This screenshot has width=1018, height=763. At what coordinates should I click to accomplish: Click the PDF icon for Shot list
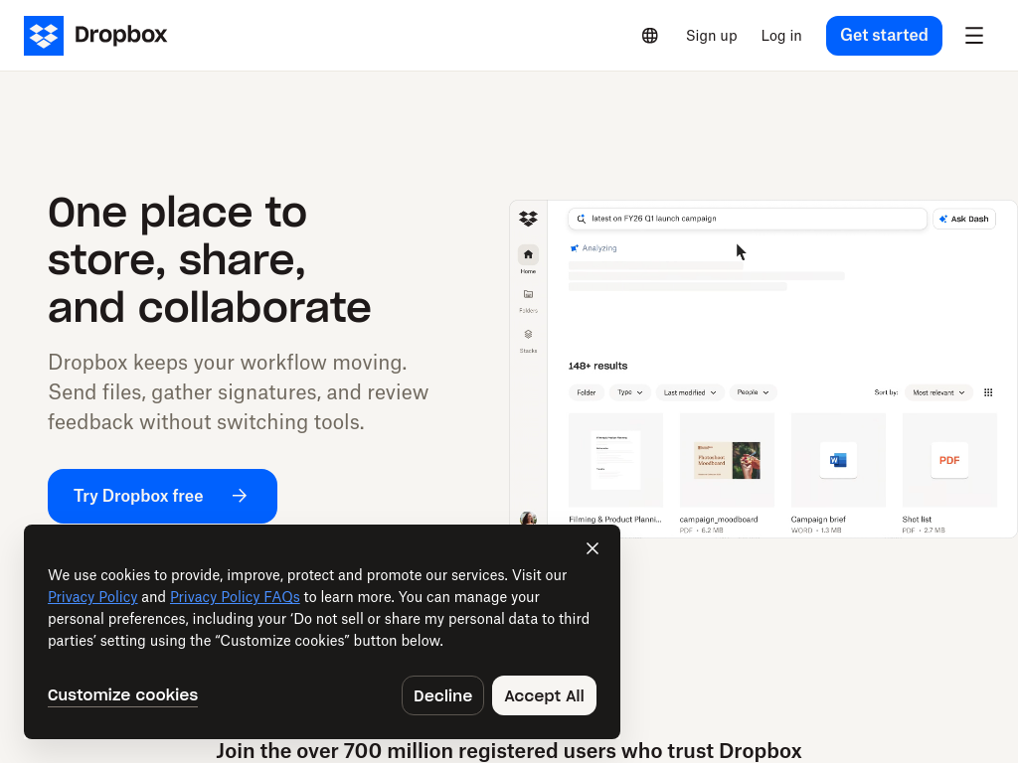point(949,460)
